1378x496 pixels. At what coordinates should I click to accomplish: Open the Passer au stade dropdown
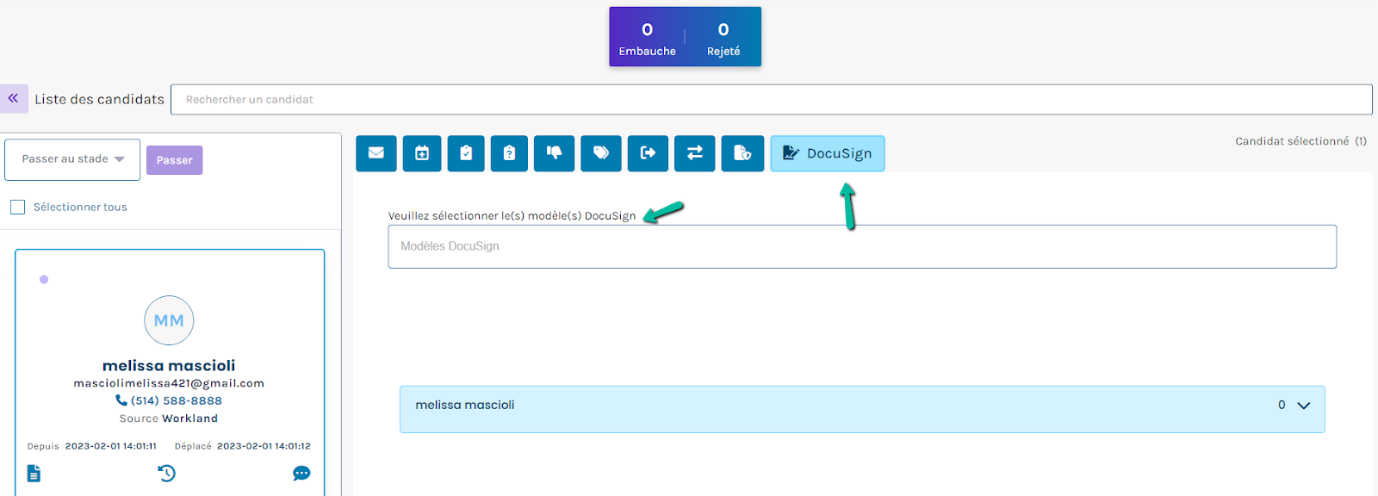[x=72, y=159]
